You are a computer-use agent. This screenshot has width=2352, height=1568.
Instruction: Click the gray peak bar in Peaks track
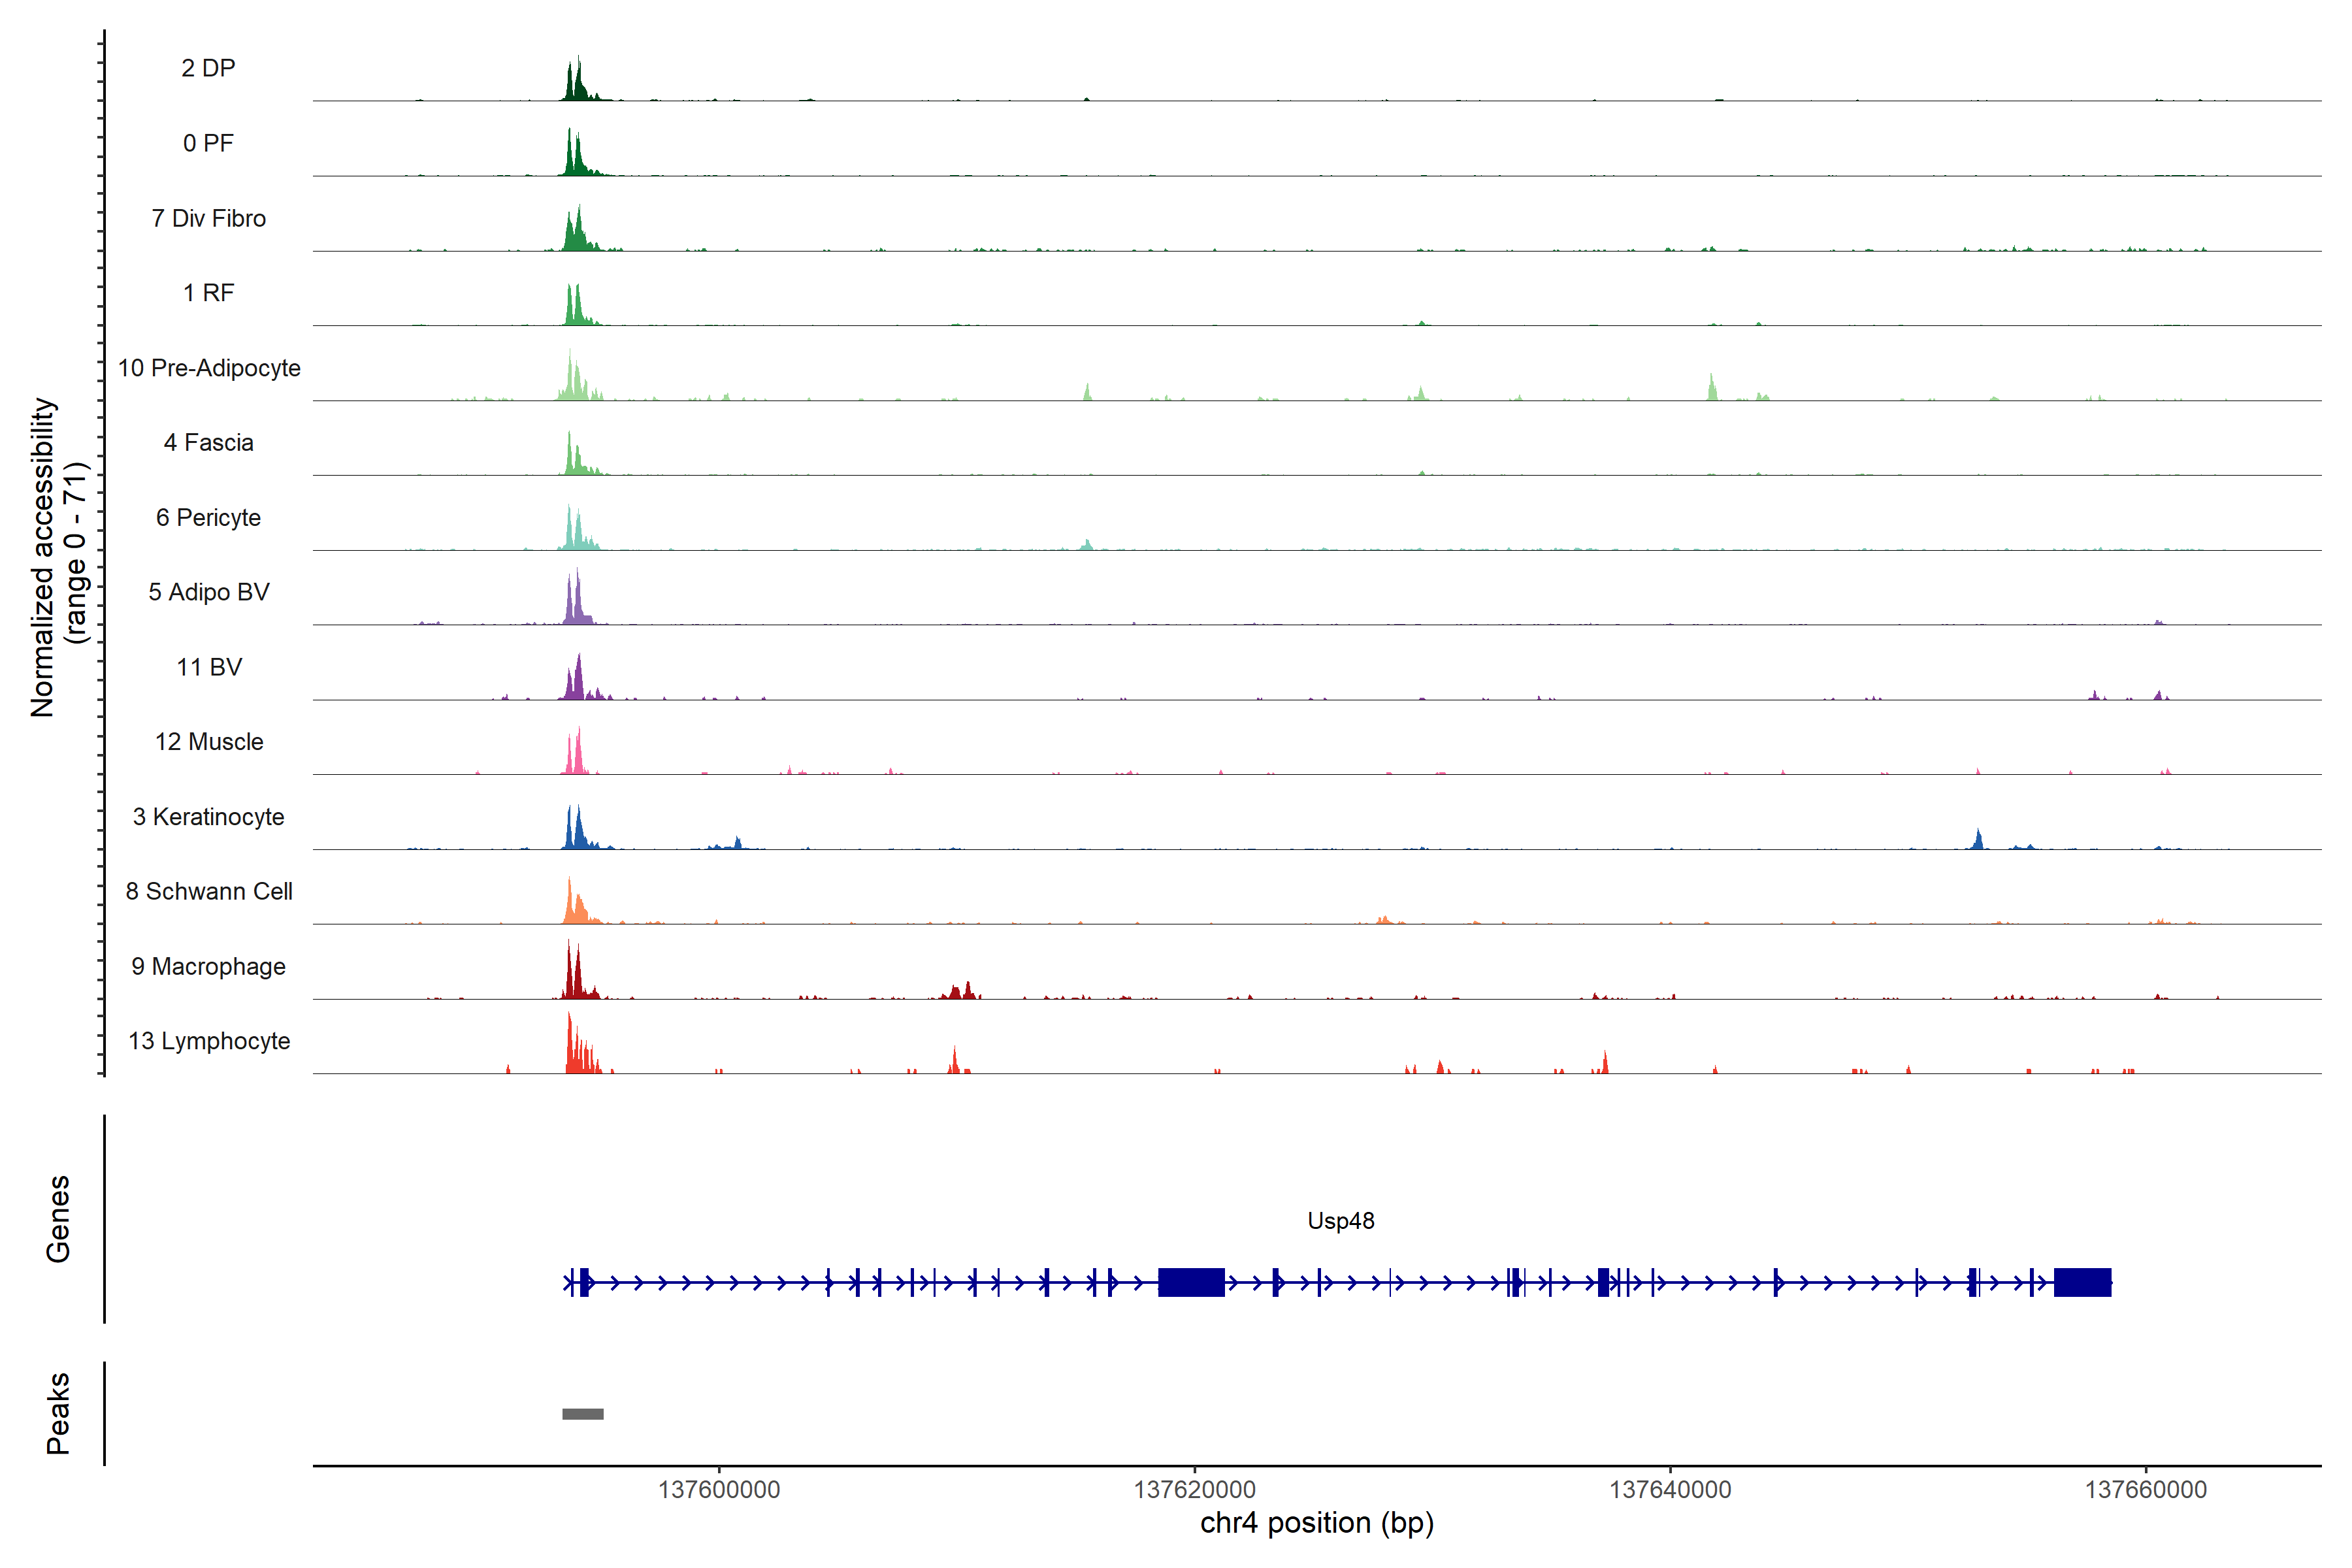click(x=582, y=1413)
